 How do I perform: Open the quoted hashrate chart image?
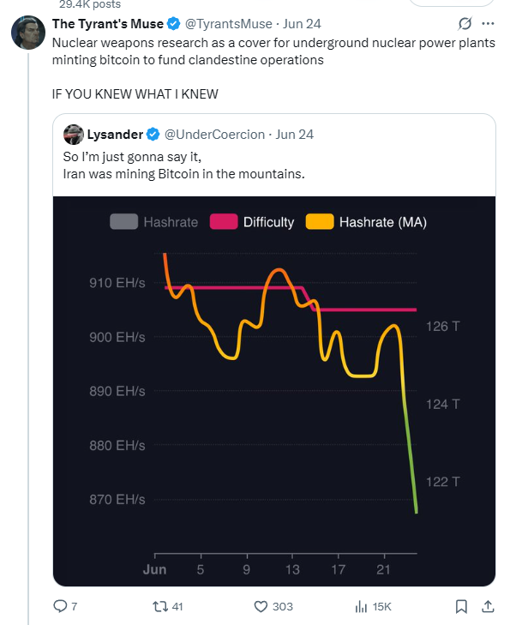pos(274,391)
